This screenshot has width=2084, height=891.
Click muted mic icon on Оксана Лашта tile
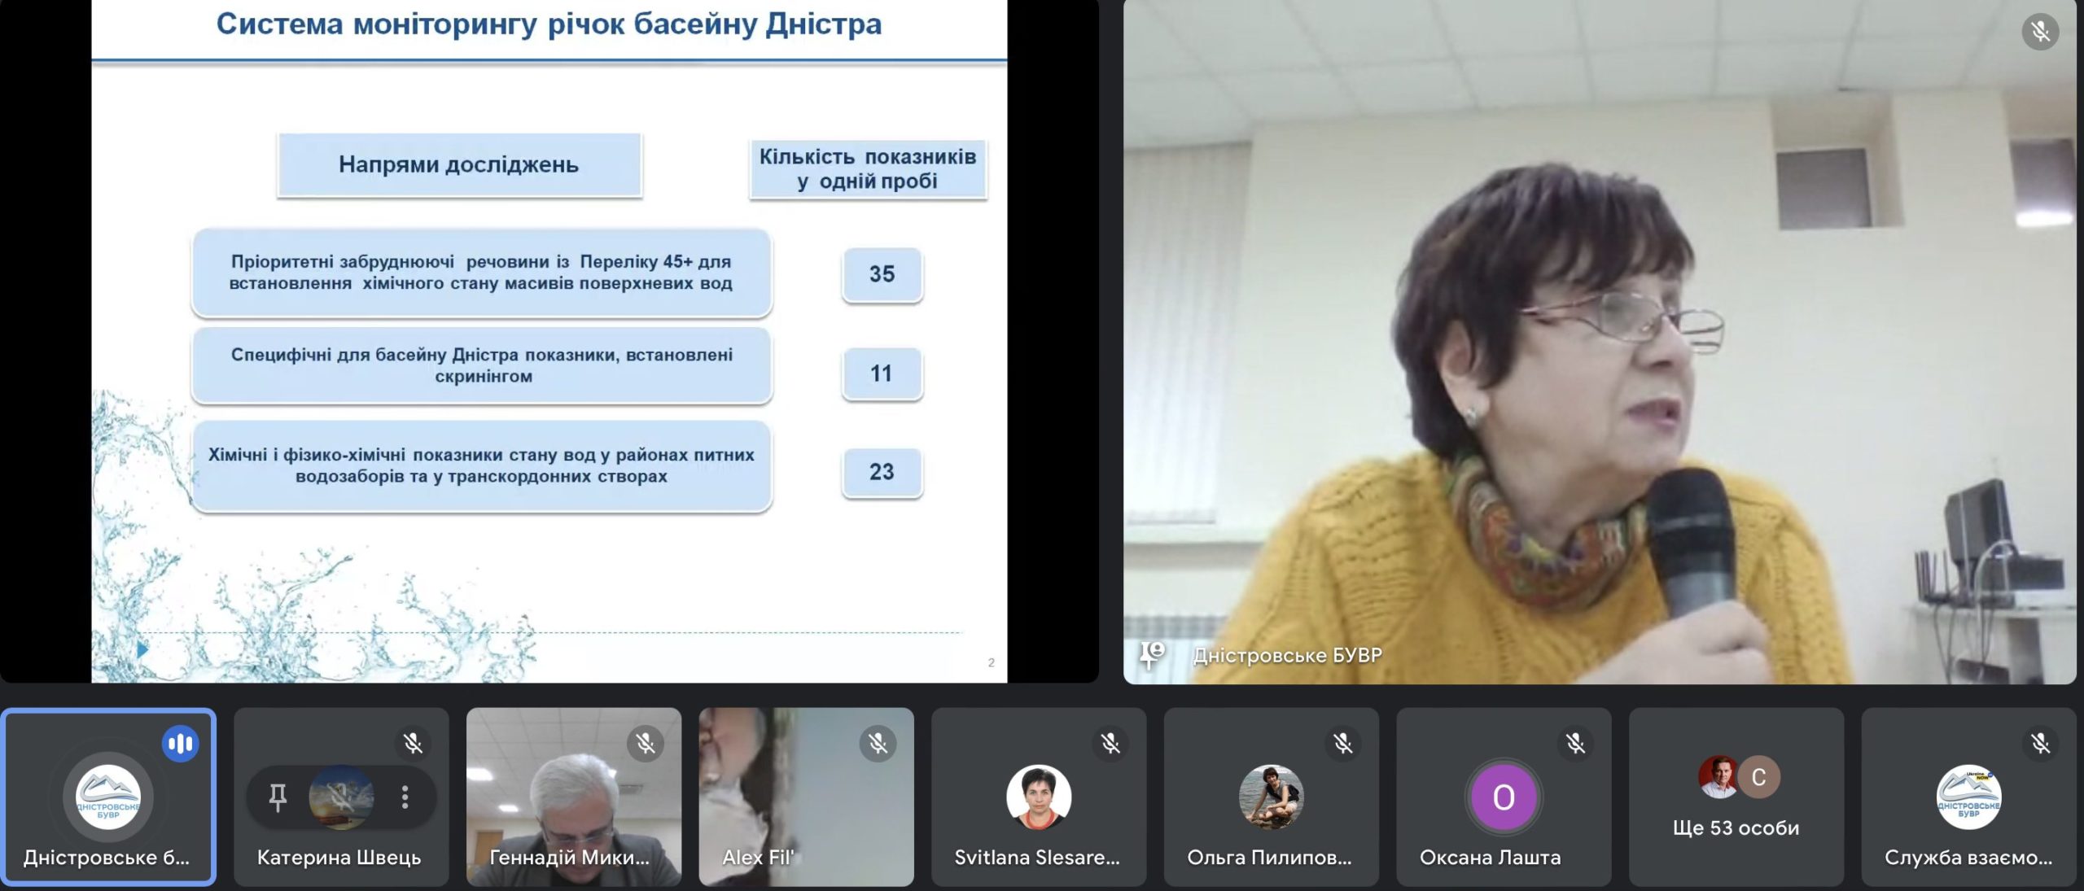(x=1575, y=743)
